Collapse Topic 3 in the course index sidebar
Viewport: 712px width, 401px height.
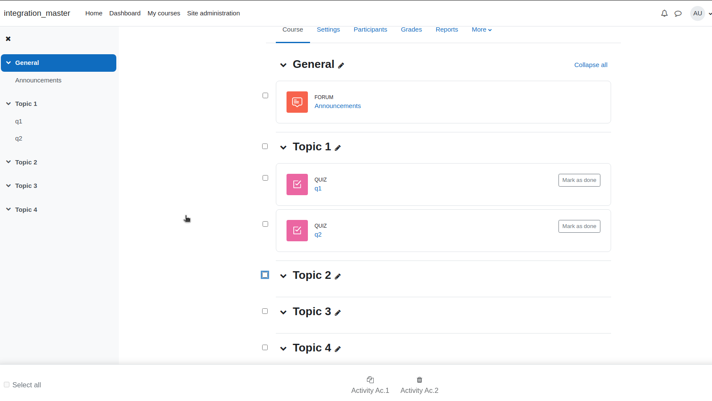tap(9, 186)
